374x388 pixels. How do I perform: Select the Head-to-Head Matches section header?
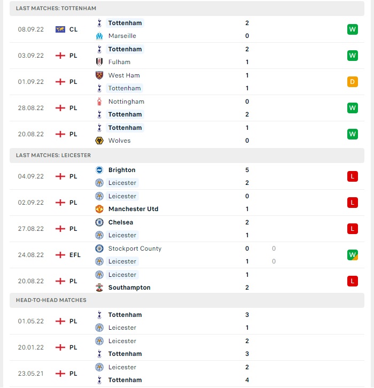[187, 300]
